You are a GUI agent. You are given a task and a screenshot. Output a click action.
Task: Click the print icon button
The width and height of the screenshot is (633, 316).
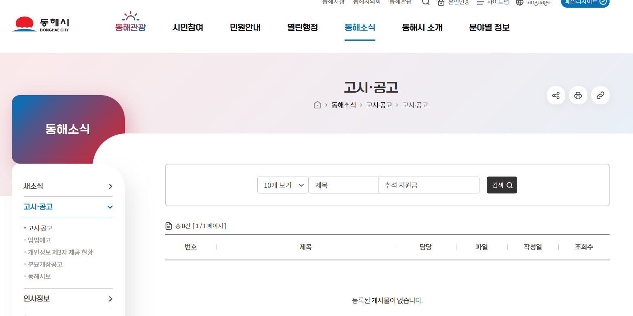(578, 96)
